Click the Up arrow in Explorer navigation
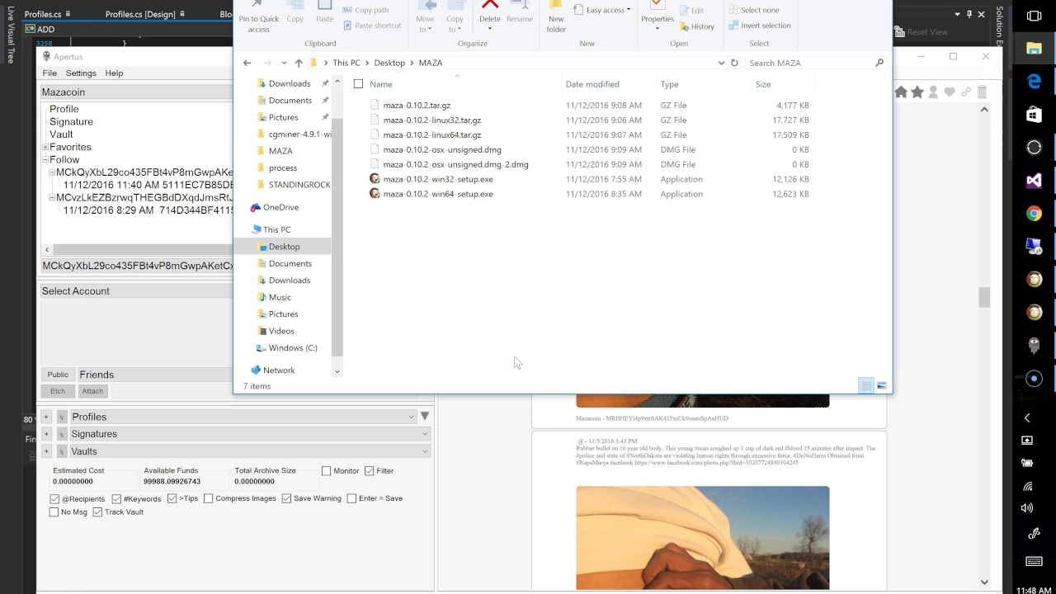 [x=298, y=63]
